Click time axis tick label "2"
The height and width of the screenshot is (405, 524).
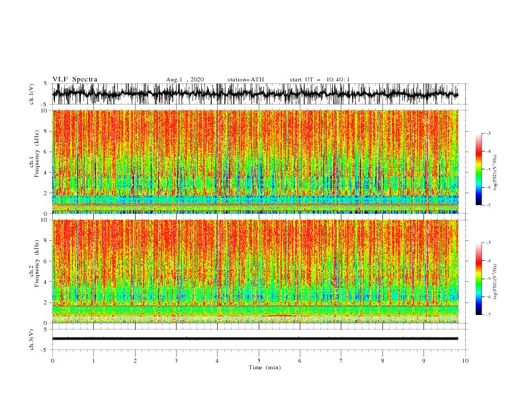coord(135,361)
